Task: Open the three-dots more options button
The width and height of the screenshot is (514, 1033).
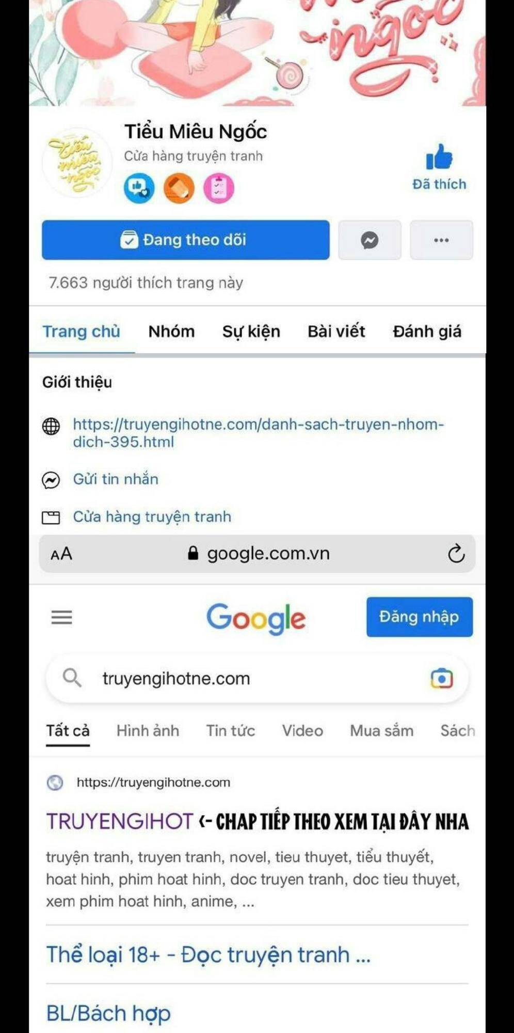Action: (441, 240)
